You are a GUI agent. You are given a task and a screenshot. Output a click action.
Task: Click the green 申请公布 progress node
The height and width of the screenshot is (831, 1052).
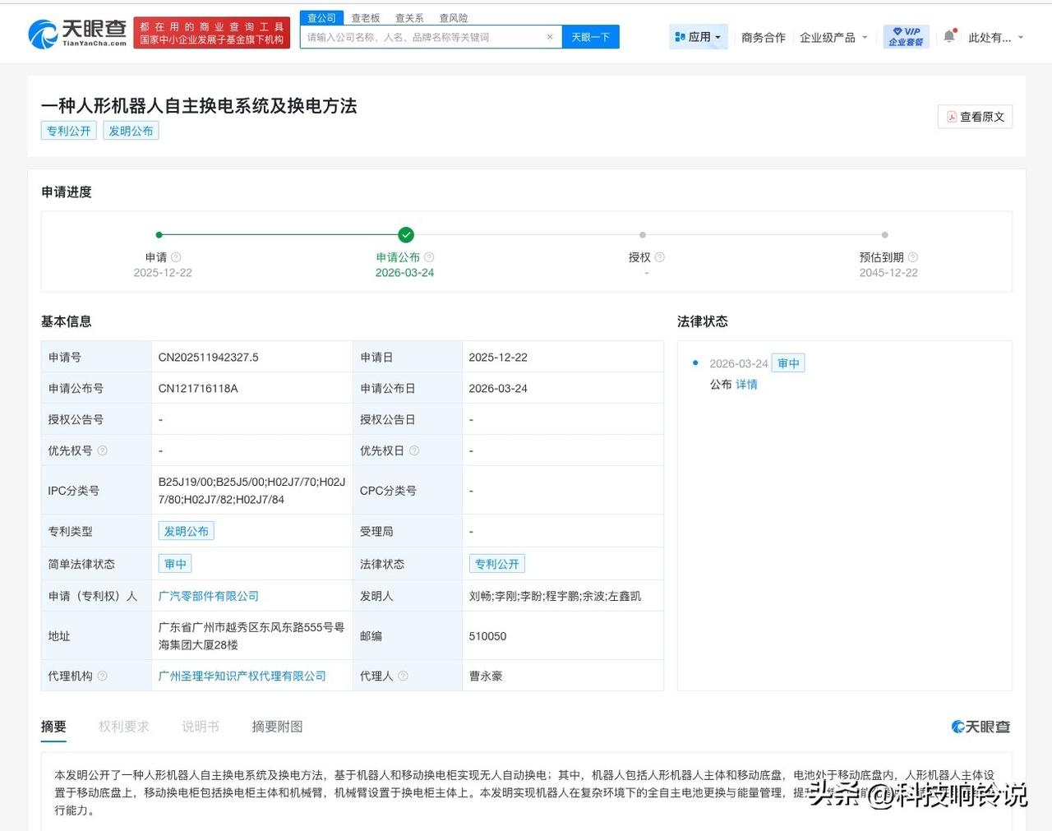406,234
